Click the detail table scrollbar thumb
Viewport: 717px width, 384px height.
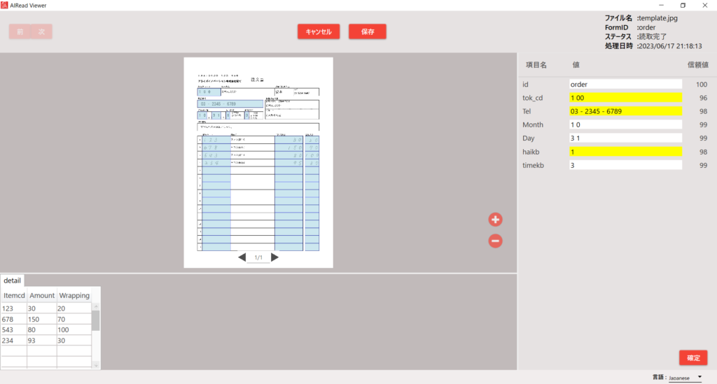95,320
